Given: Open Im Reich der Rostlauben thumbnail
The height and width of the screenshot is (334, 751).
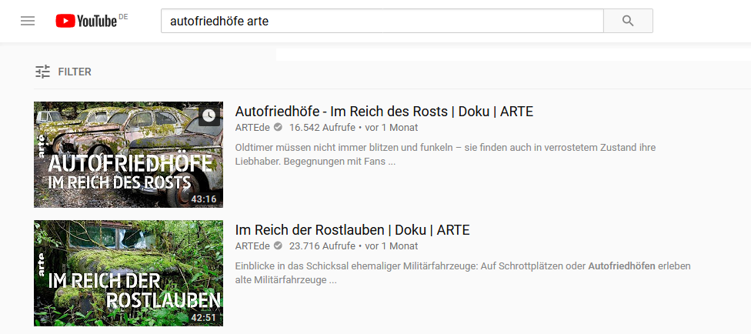Looking at the screenshot, I should click(x=129, y=273).
